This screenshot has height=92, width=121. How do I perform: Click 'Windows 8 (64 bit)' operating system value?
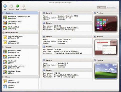(64, 18)
